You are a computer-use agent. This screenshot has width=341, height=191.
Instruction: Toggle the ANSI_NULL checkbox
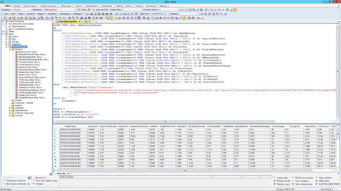click(316, 181)
